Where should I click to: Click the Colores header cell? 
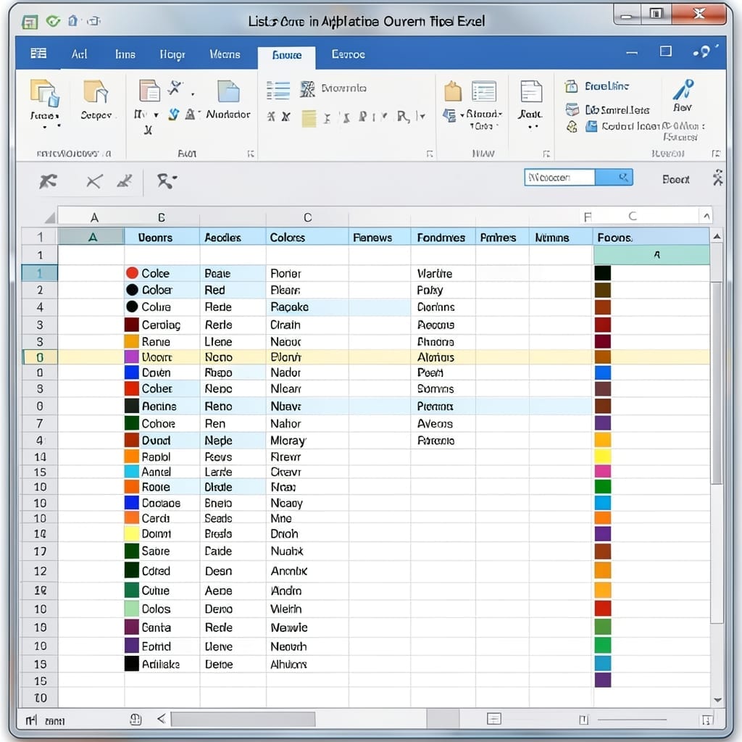coord(307,237)
